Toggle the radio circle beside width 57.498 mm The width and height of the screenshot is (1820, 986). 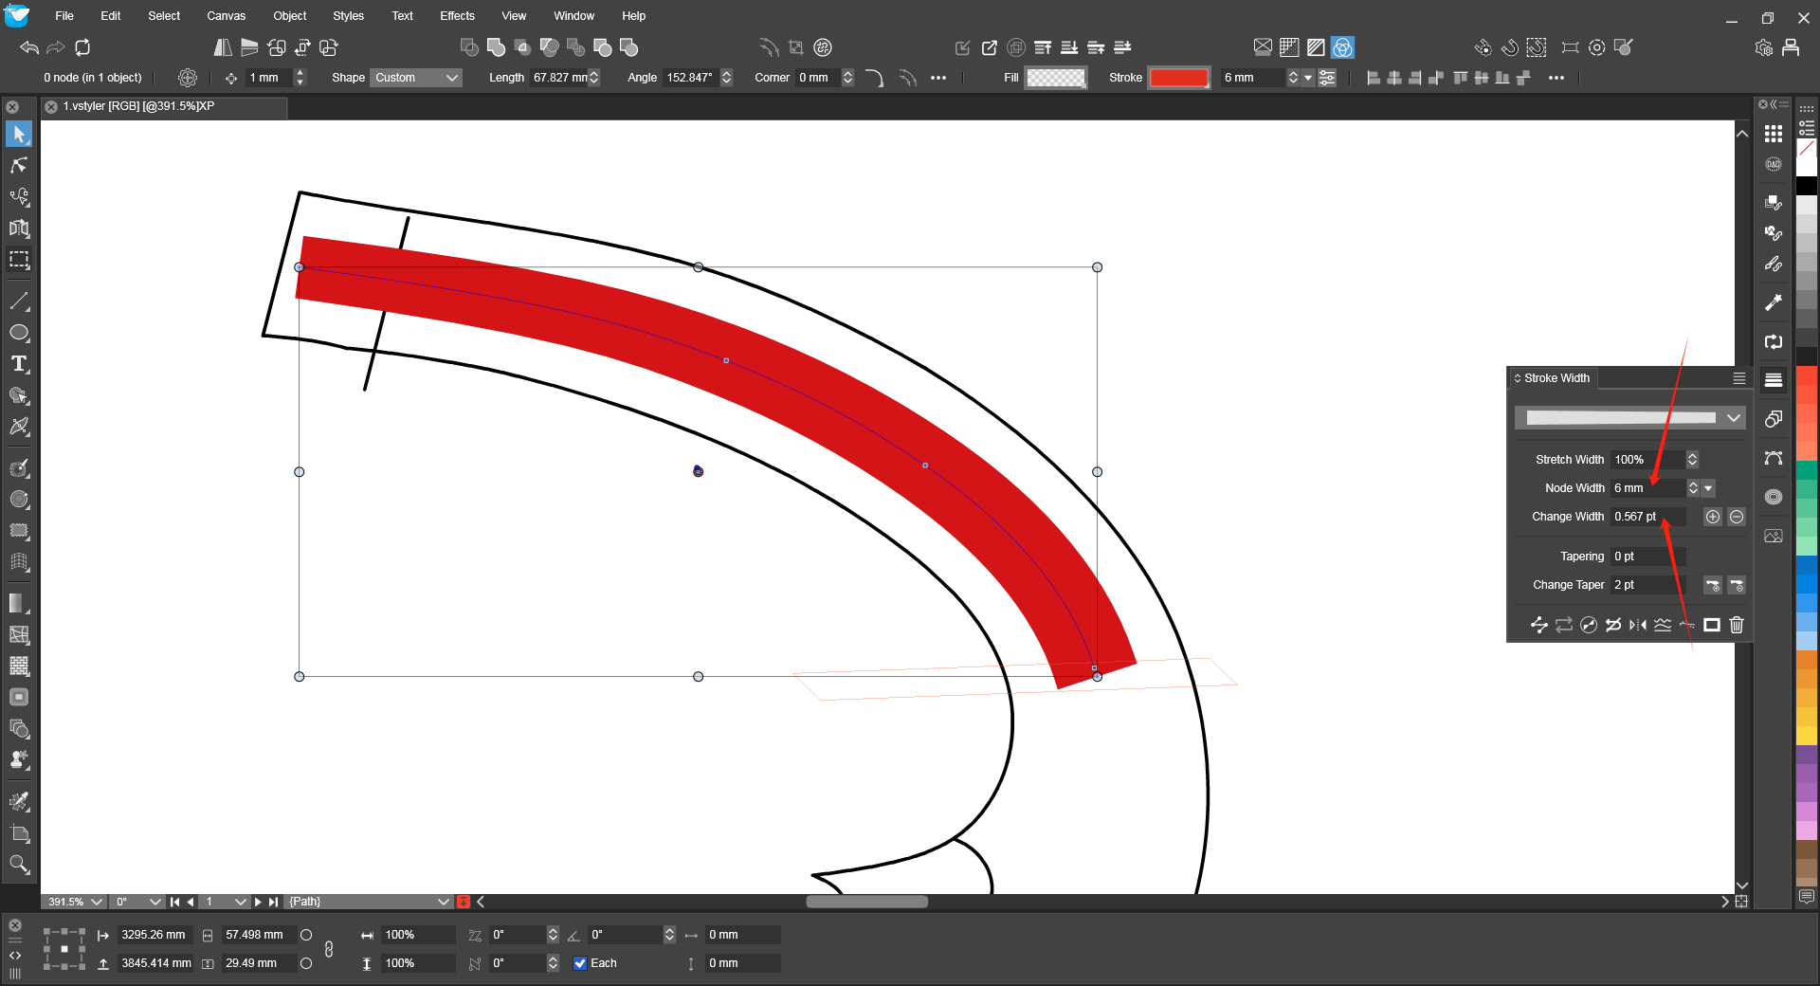306,935
